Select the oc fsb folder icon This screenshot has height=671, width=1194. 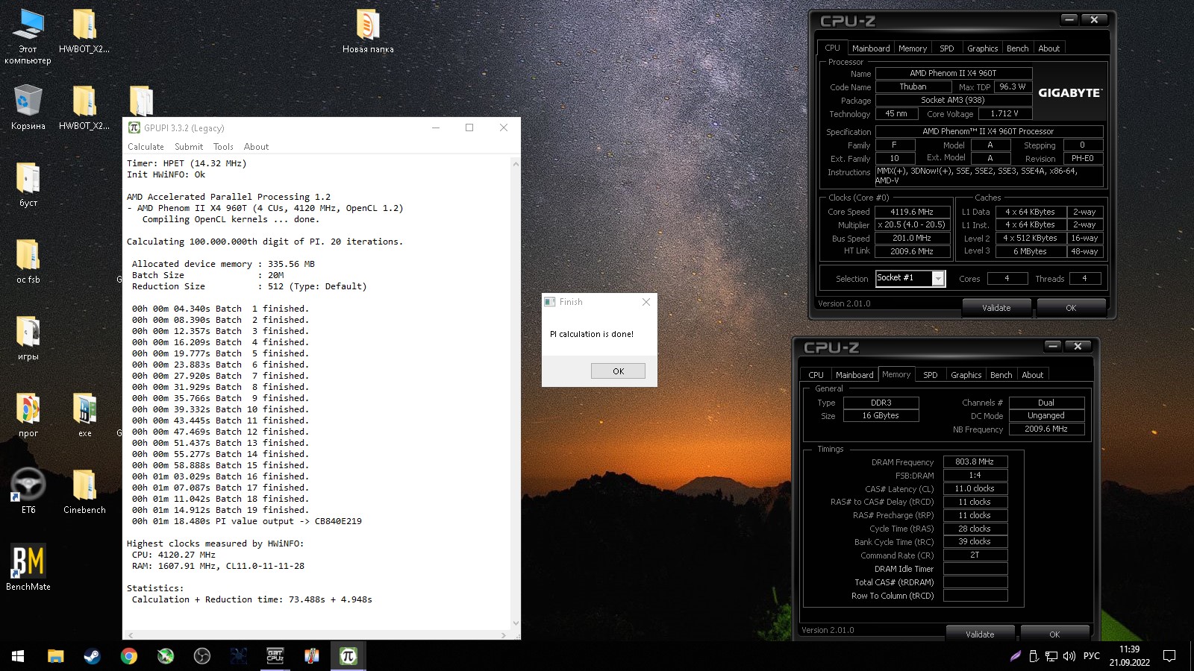pos(28,261)
